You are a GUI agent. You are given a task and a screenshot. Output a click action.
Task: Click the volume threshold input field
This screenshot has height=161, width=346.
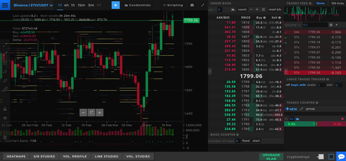[315, 25]
